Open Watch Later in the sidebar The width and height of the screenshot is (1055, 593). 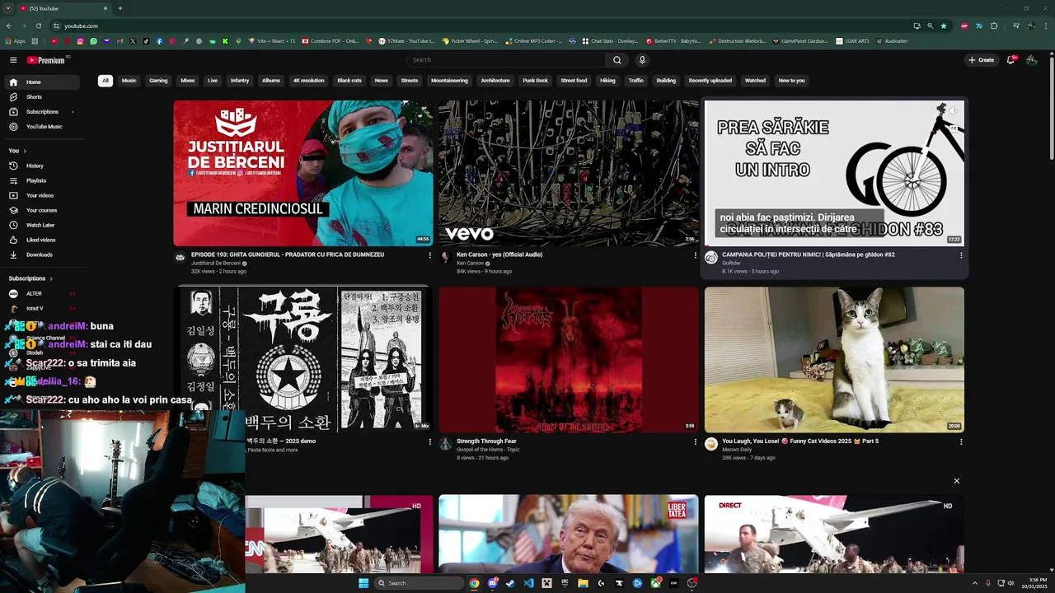click(x=41, y=225)
